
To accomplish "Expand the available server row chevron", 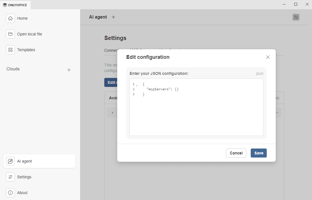I will tap(112, 112).
